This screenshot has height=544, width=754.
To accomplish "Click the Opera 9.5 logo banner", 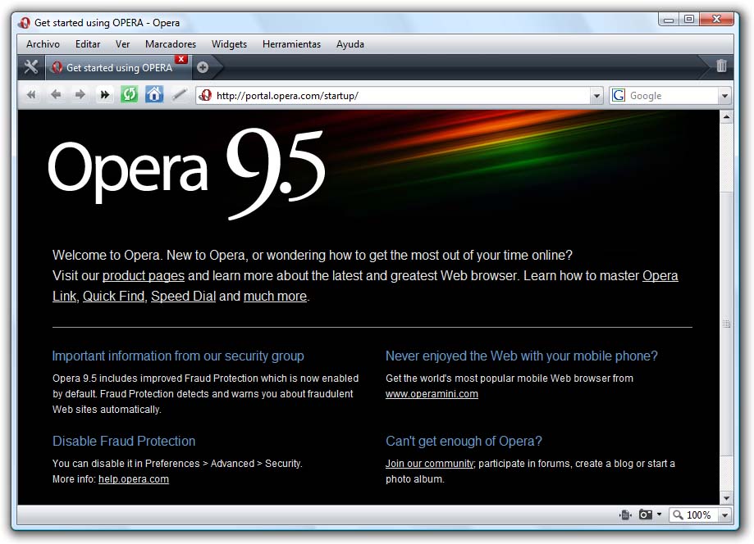I will pyautogui.click(x=186, y=172).
